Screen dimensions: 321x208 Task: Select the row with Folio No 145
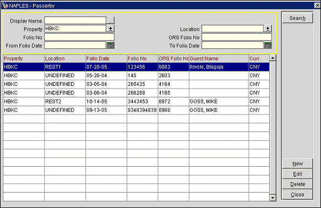coord(137,75)
